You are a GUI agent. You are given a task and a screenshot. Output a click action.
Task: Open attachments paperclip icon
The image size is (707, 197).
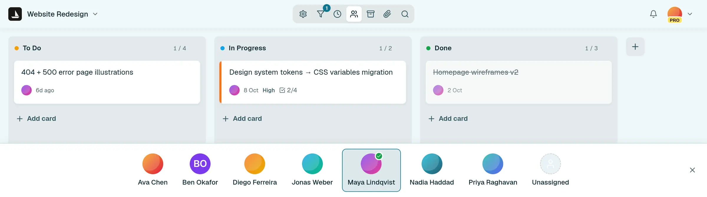[x=387, y=14]
